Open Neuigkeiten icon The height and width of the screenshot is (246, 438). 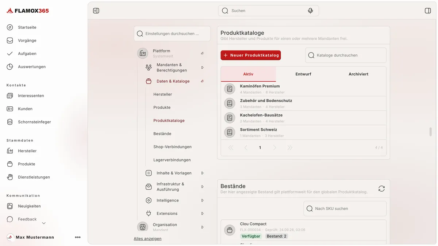point(10,206)
